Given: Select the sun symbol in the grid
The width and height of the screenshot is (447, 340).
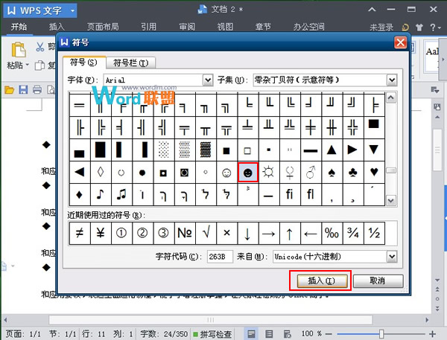Looking at the screenshot, I should 268,173.
